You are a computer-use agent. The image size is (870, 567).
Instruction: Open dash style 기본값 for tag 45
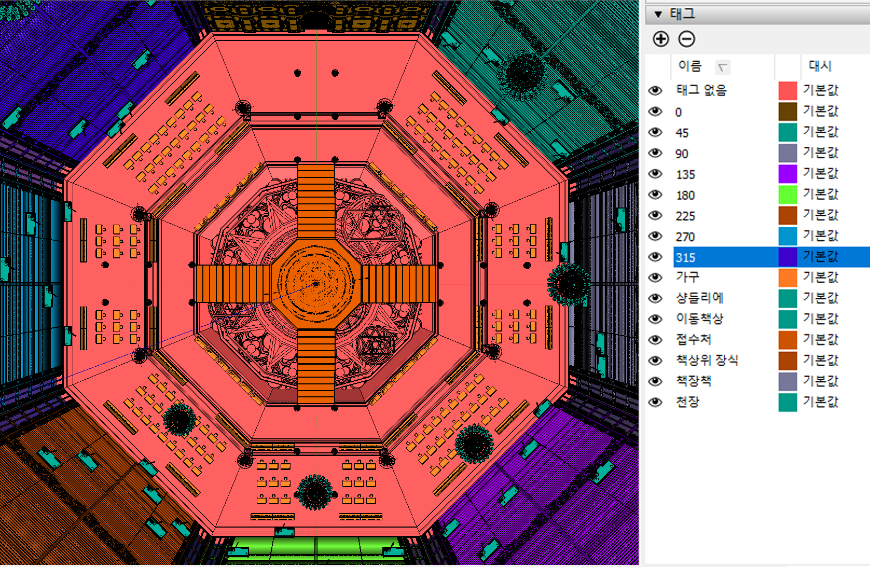point(820,132)
